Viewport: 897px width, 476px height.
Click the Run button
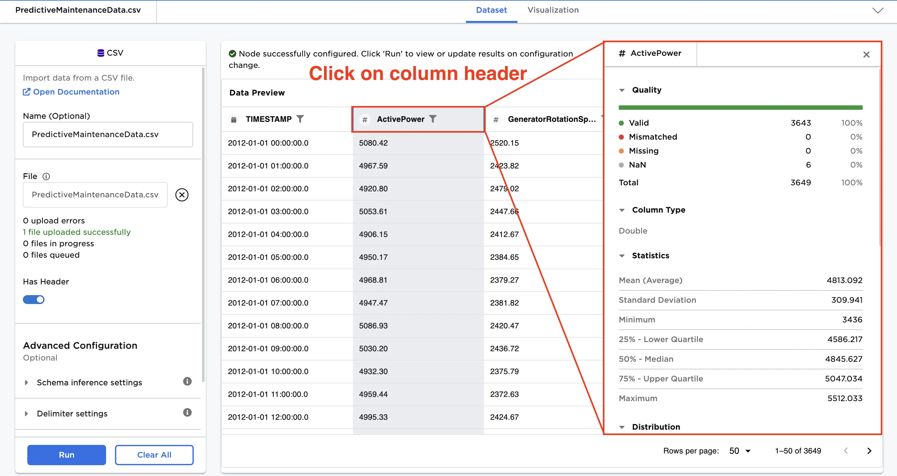coord(66,455)
